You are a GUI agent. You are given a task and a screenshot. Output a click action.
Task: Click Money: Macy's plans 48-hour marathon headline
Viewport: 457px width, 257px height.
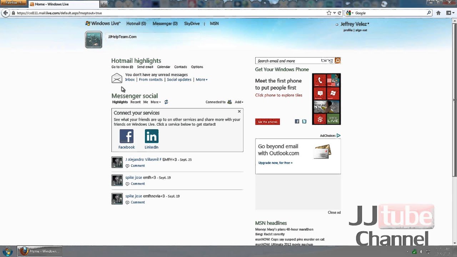click(284, 230)
